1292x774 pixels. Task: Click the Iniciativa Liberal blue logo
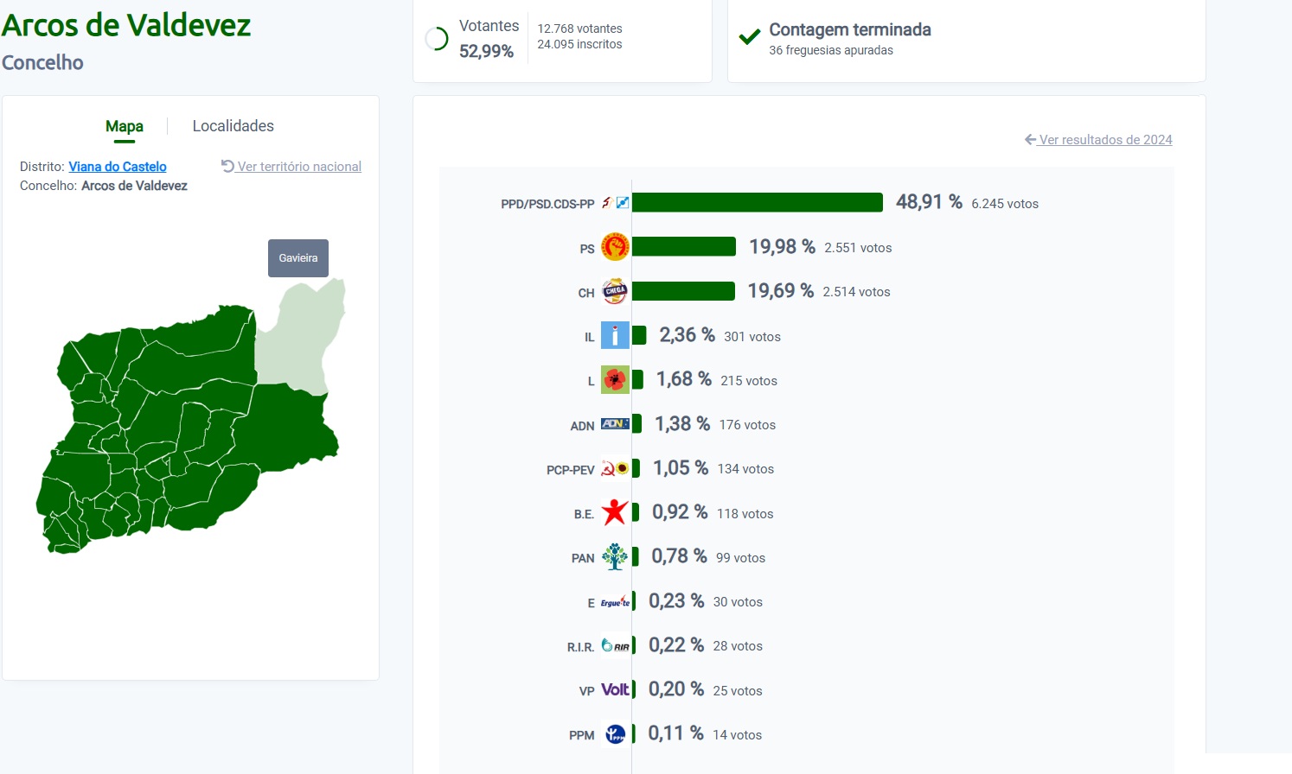pyautogui.click(x=615, y=335)
